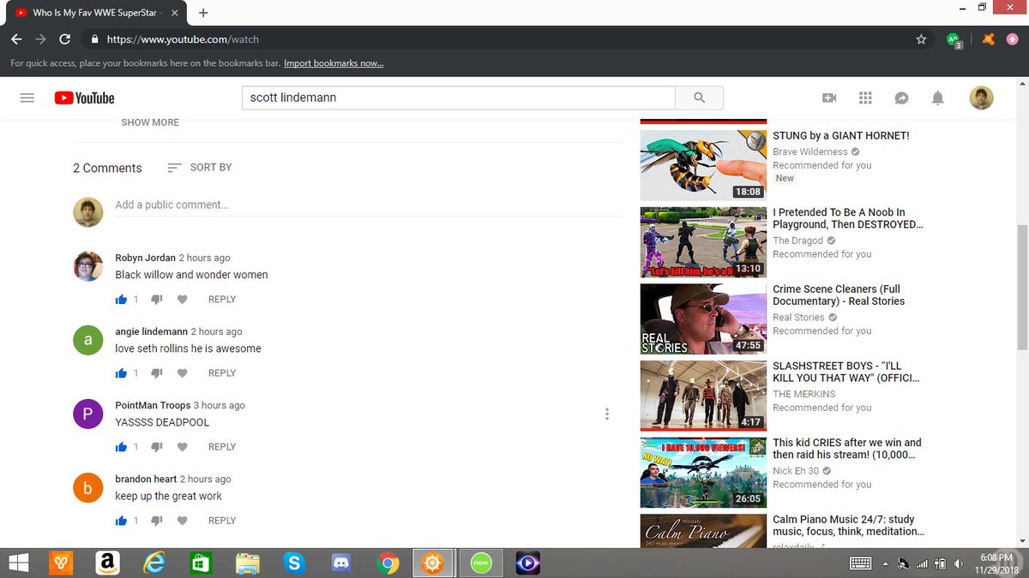This screenshot has height=578, width=1029.
Task: Dislike PointMan Troops' comment
Action: tap(156, 447)
